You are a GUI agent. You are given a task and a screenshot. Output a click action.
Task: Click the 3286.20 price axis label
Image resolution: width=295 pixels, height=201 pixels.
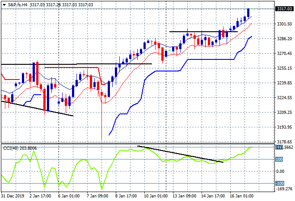(x=284, y=38)
